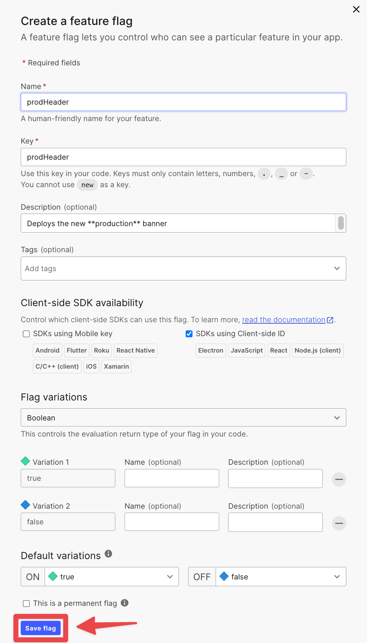Click the JavaScript SDK tag
The height and width of the screenshot is (643, 367).
tap(247, 350)
